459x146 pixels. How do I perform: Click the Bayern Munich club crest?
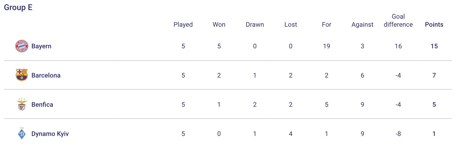22,46
